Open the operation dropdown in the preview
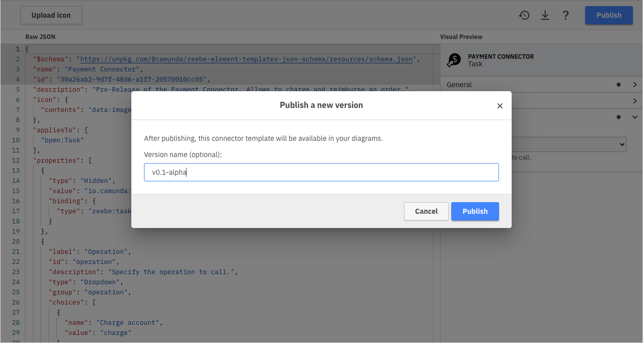The image size is (643, 343). click(x=583, y=144)
